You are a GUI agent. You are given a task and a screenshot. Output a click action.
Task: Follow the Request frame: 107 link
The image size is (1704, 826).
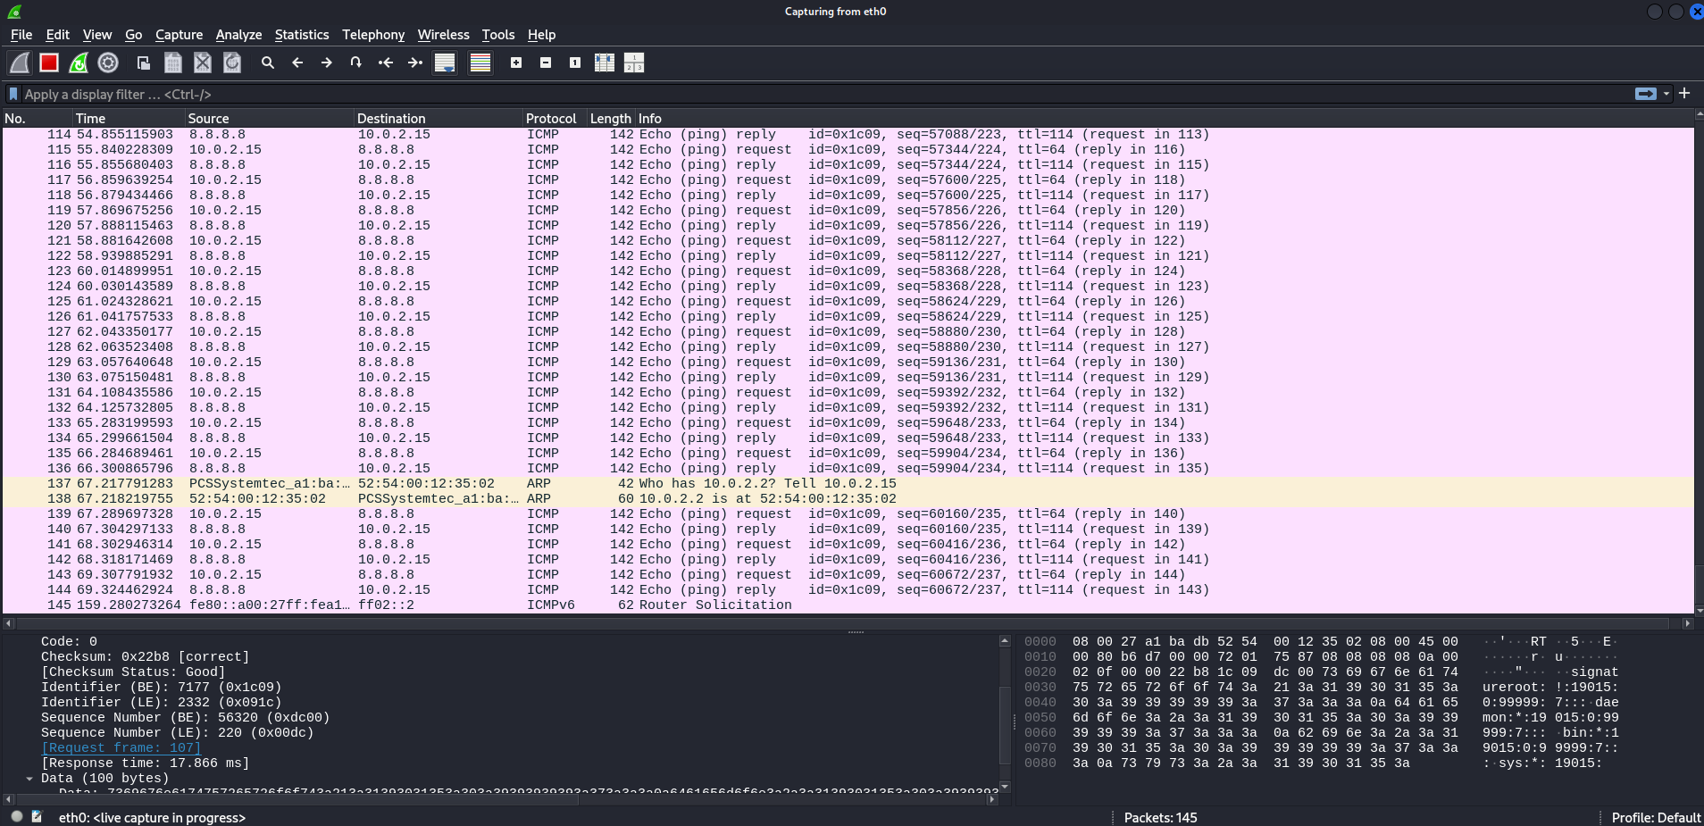tap(121, 747)
